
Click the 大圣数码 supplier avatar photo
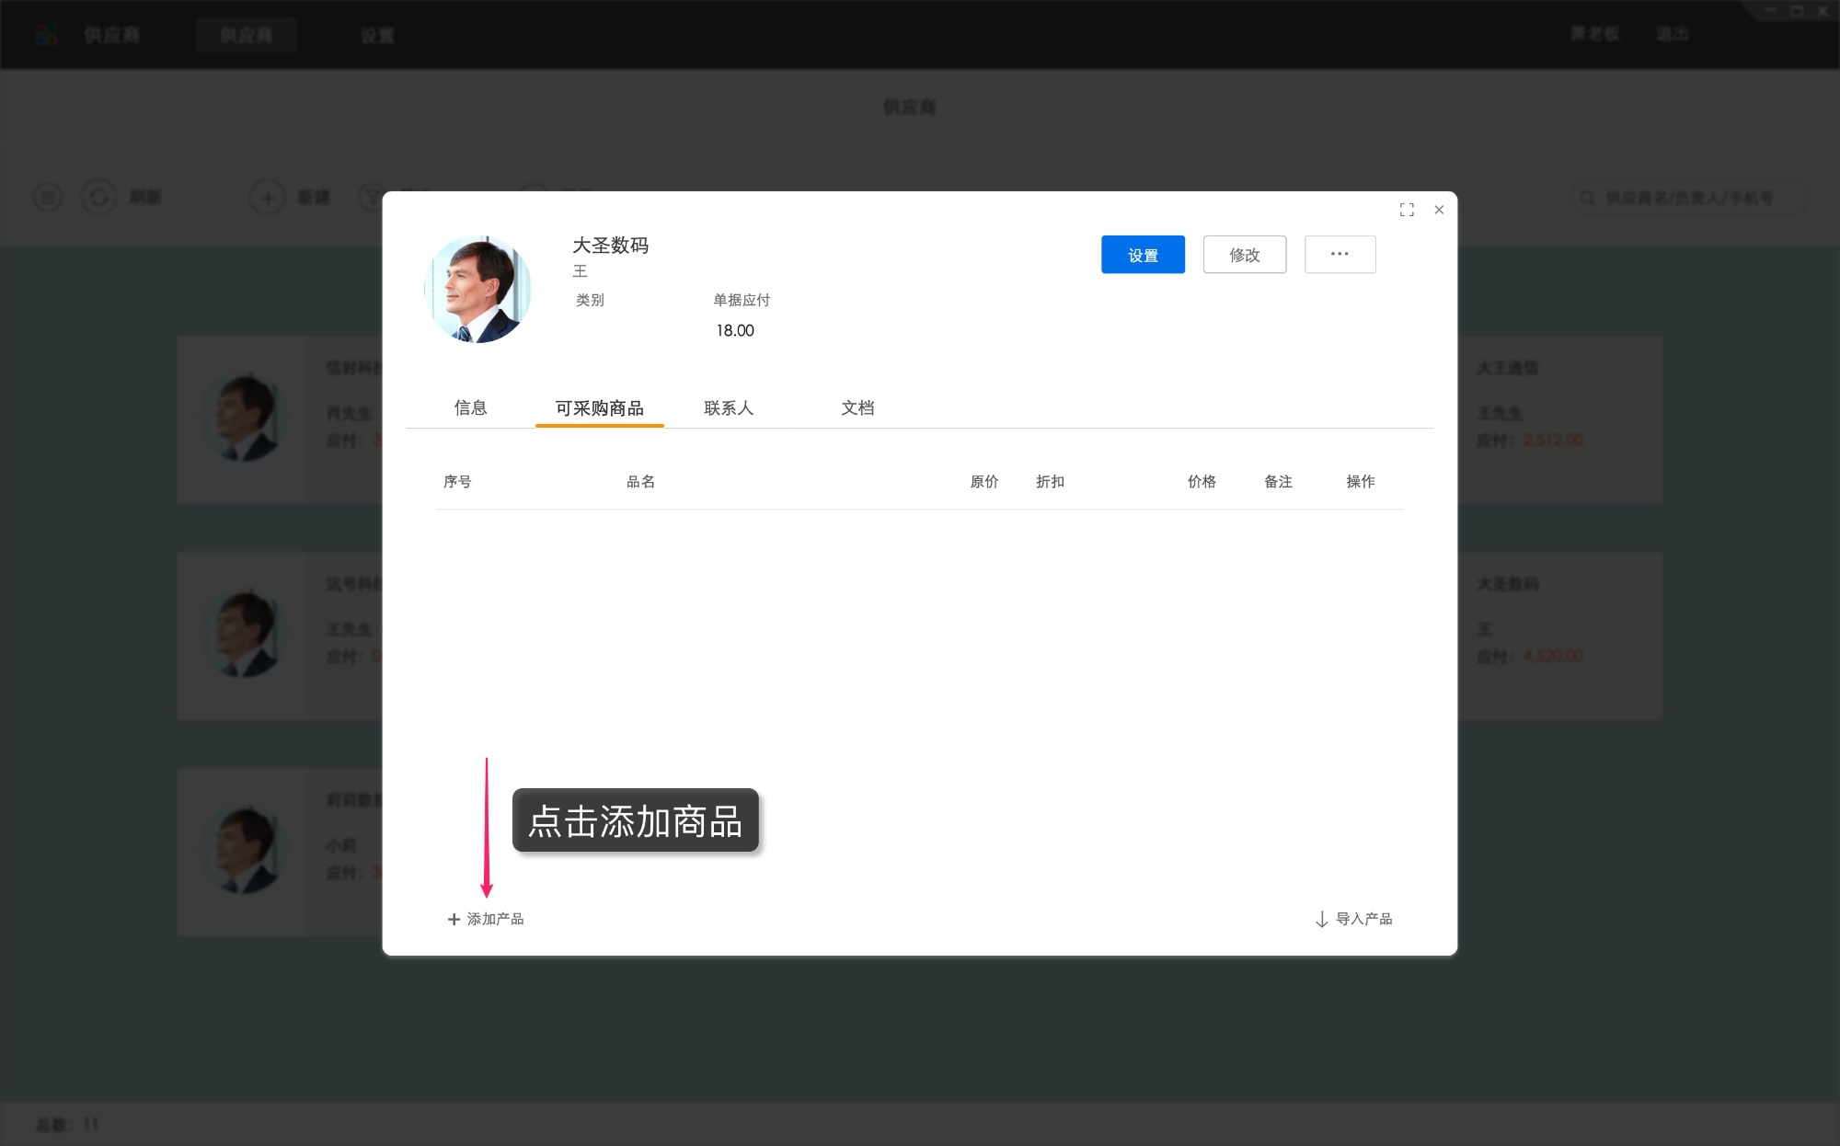pos(478,288)
